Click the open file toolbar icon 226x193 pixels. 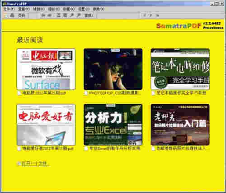coord(5,15)
